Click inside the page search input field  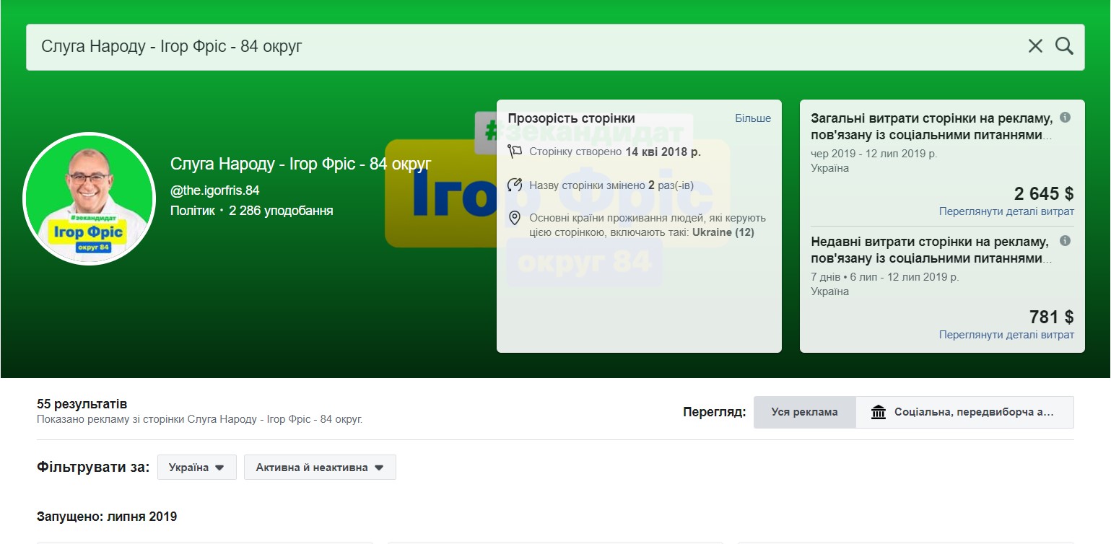[505, 47]
